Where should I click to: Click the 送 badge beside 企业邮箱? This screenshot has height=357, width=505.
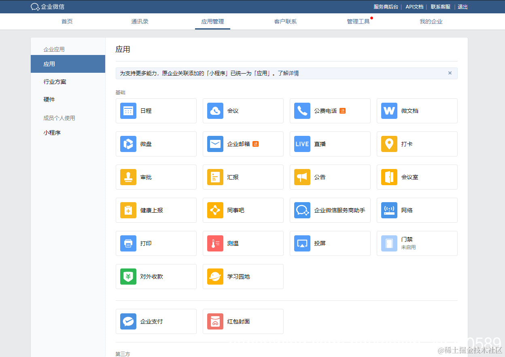coord(255,144)
